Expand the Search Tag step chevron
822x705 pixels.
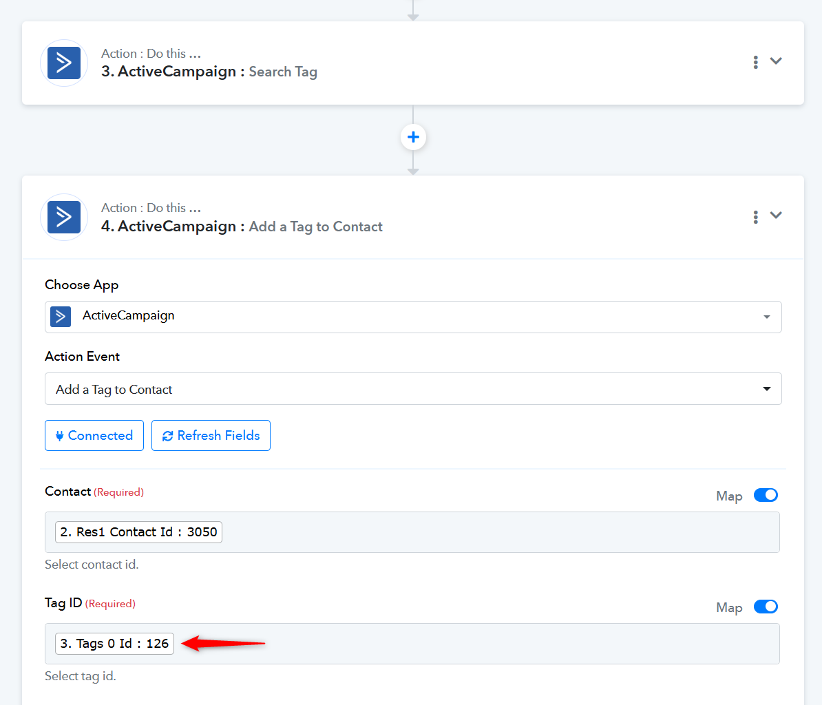pos(776,61)
